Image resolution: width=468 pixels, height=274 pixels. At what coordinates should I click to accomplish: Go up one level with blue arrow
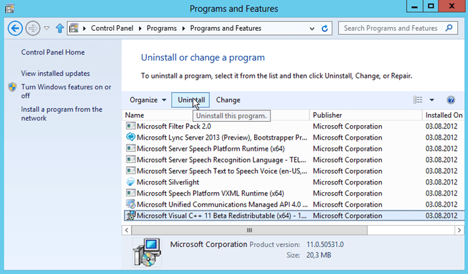[x=60, y=28]
